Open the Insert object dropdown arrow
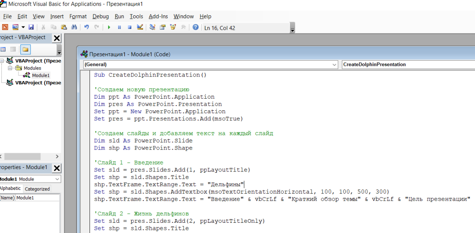 pyautogui.click(x=23, y=27)
